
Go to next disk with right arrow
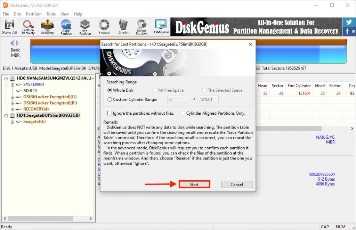click(17, 43)
